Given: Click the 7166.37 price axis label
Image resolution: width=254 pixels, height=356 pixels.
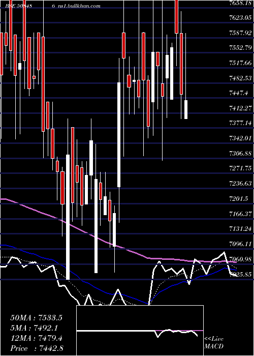Looking at the screenshot, I should (x=241, y=214).
